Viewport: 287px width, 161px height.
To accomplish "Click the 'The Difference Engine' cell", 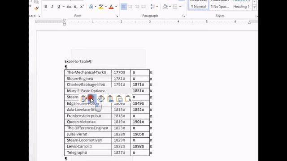I will pyautogui.click(x=88, y=128).
